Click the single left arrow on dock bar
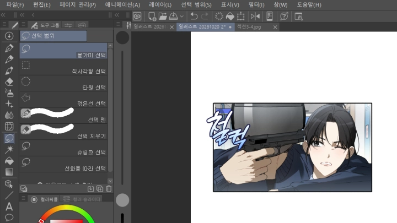The width and height of the screenshot is (397, 223). tap(33, 15)
